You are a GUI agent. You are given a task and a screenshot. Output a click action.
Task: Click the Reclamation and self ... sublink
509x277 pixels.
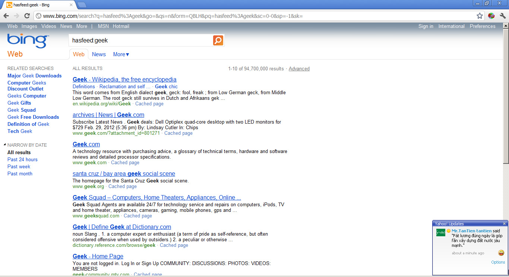pos(125,87)
